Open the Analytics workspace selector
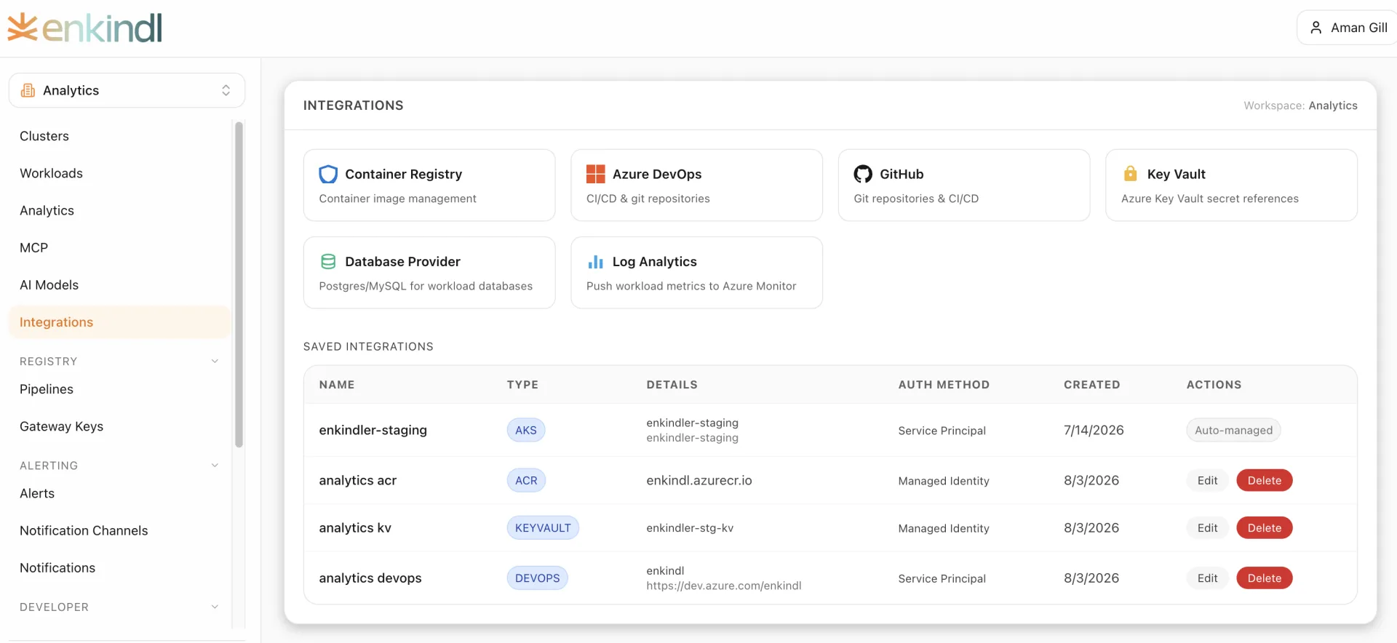This screenshot has width=1397, height=643. 127,90
